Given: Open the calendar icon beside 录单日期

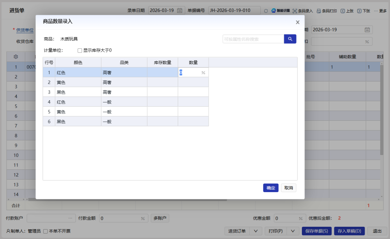Looking at the screenshot, I should click(x=179, y=10).
